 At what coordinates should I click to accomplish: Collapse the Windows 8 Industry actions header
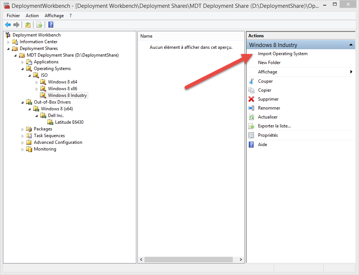point(350,44)
